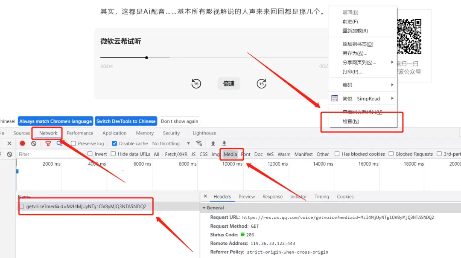Check Has blocked cookies checkbox
This screenshot has width=461, height=258.
pyautogui.click(x=337, y=154)
